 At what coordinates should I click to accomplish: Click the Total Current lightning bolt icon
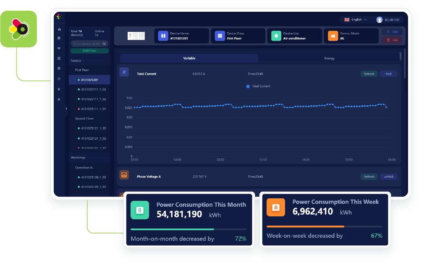[124, 73]
